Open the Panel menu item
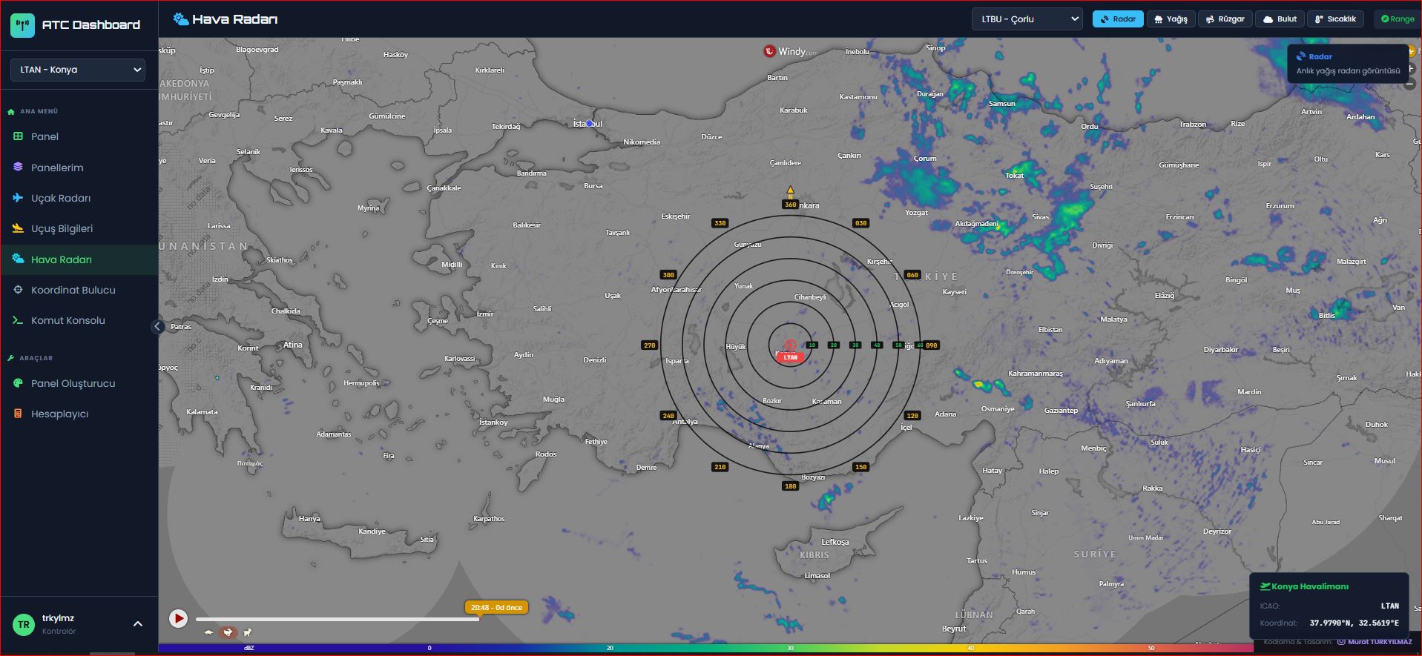The image size is (1422, 656). point(79,136)
